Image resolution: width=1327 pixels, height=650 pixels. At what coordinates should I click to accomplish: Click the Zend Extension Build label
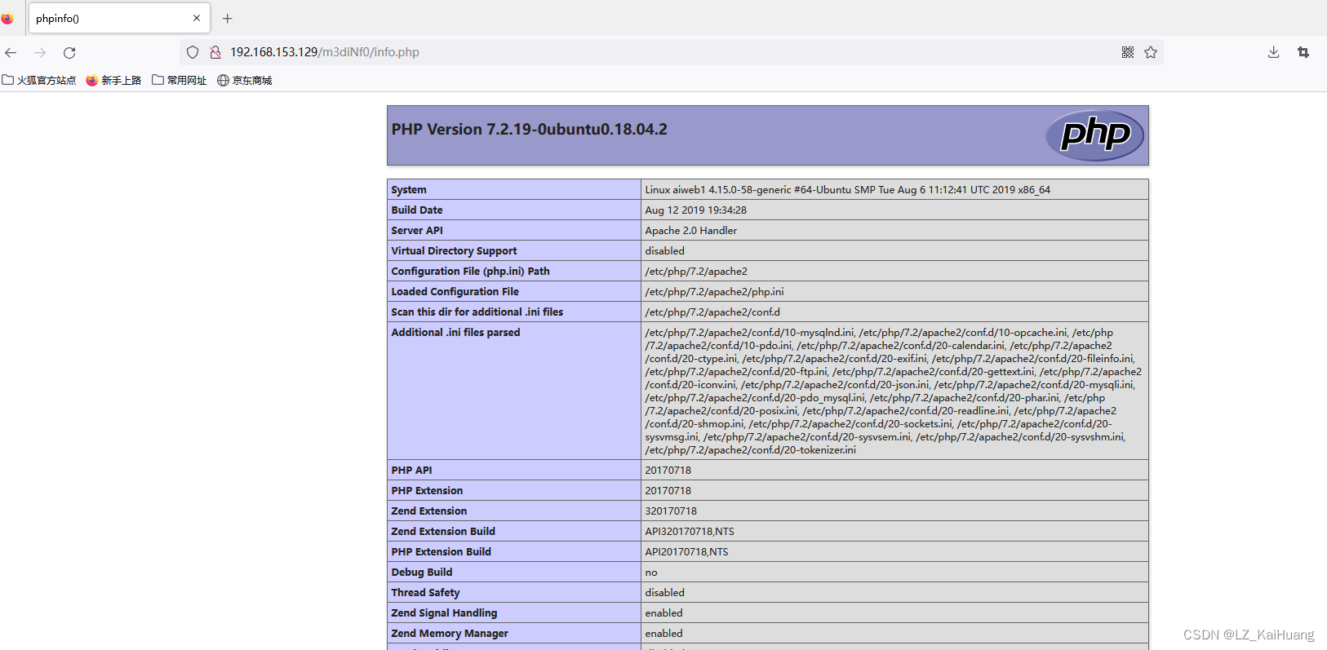(x=443, y=532)
